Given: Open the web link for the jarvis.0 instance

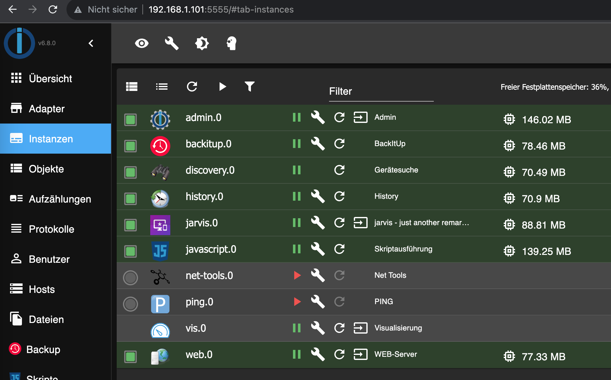Looking at the screenshot, I should (360, 223).
